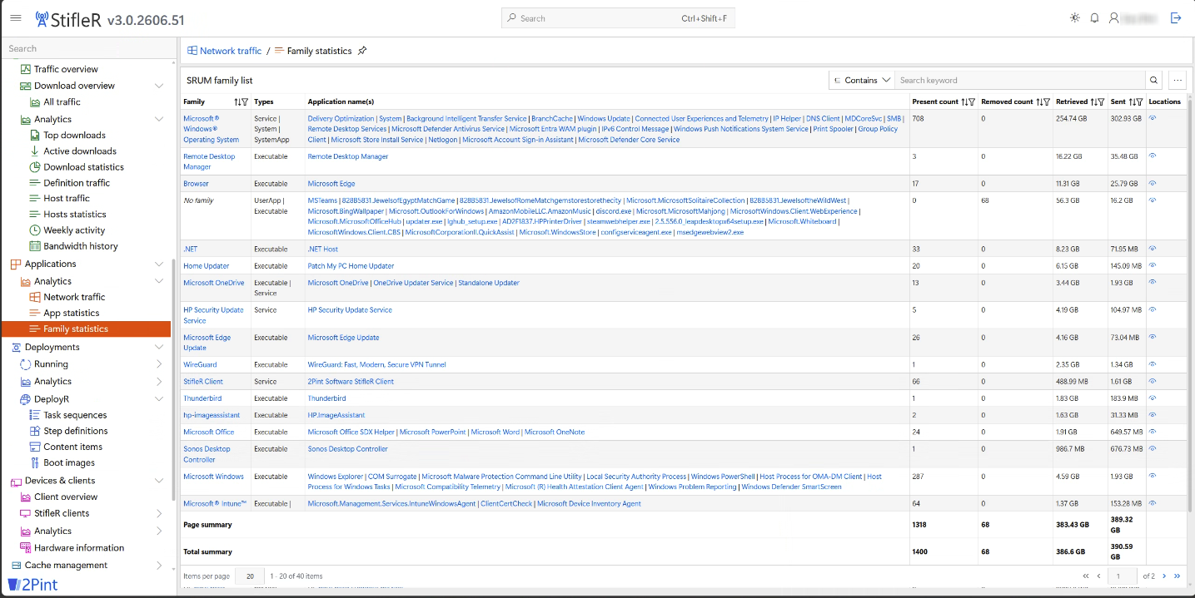Open the Sent column filter
Image resolution: width=1195 pixels, height=598 pixels.
click(x=1139, y=101)
